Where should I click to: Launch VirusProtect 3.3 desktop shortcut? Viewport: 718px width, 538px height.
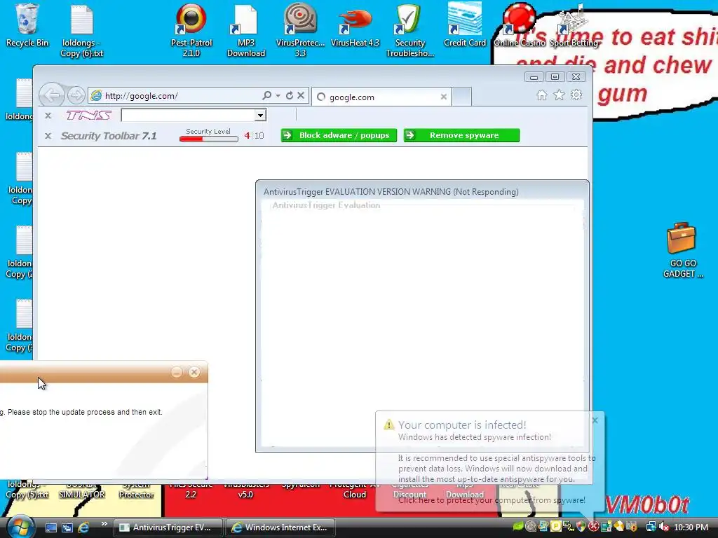pos(300,30)
